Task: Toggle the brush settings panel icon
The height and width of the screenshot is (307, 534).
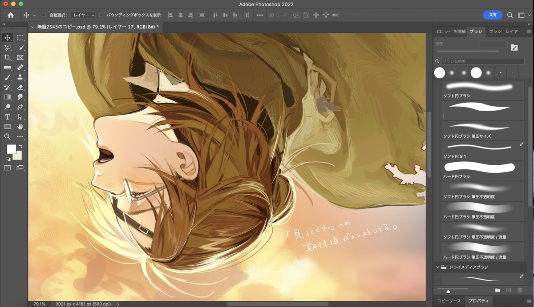Action: (514, 48)
